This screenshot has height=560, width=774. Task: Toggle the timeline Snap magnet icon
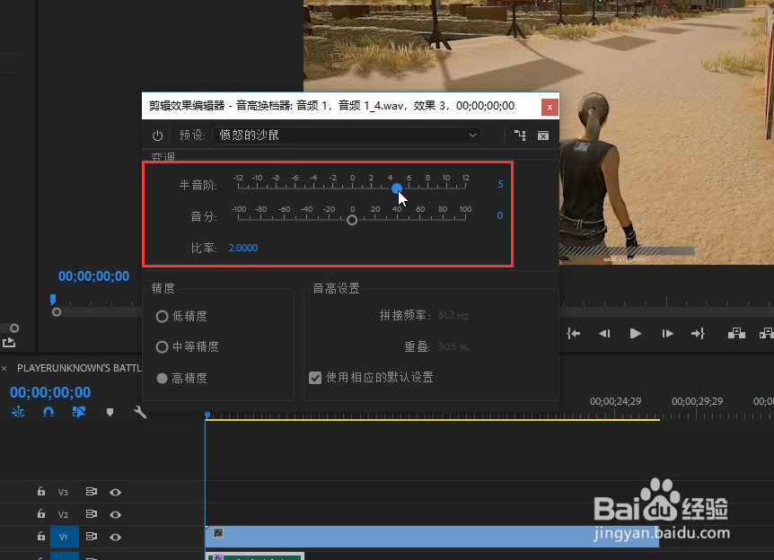coord(48,412)
